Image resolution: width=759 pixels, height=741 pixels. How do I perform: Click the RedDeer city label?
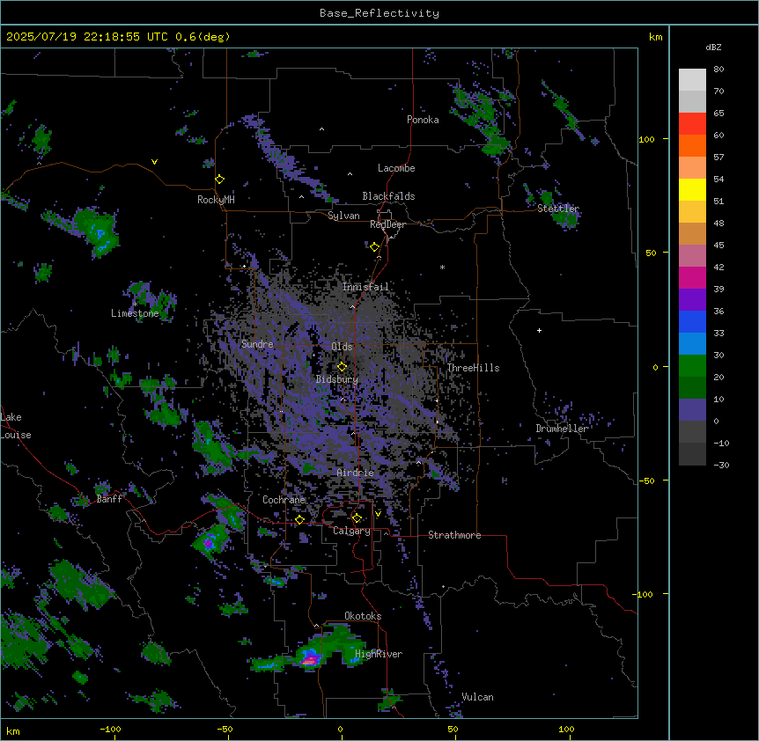pos(387,224)
